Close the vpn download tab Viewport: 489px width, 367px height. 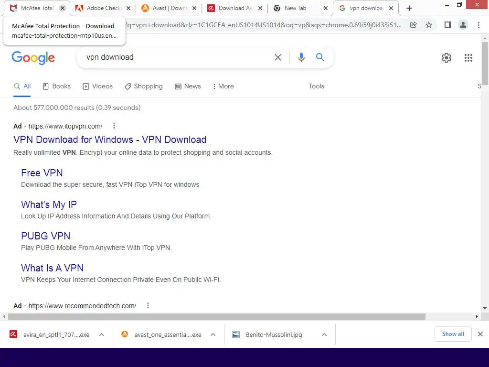point(391,9)
